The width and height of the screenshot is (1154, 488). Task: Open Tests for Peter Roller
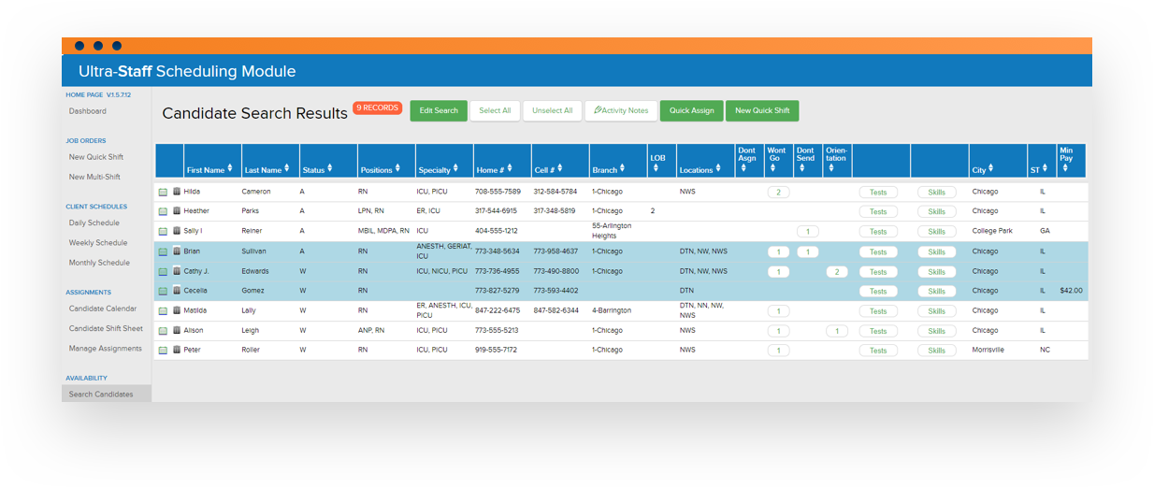point(878,351)
